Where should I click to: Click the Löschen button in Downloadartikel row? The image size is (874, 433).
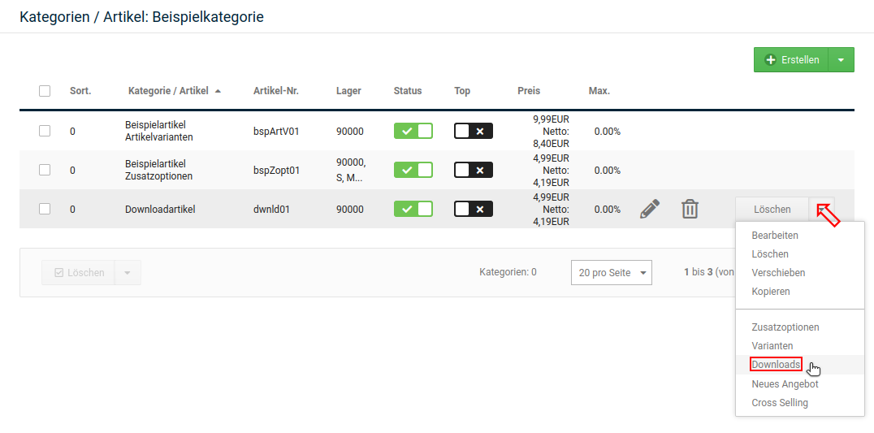click(772, 209)
